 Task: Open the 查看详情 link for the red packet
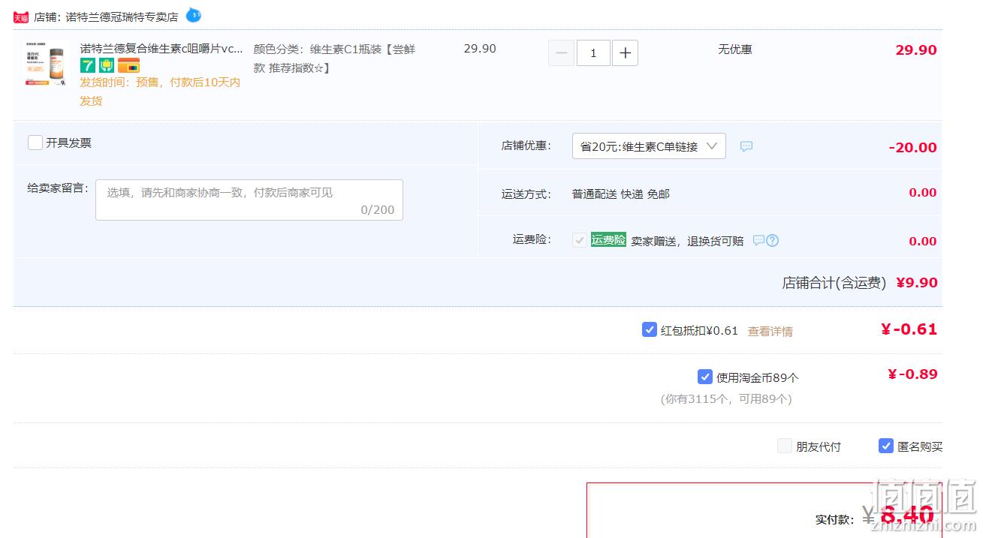pos(770,331)
